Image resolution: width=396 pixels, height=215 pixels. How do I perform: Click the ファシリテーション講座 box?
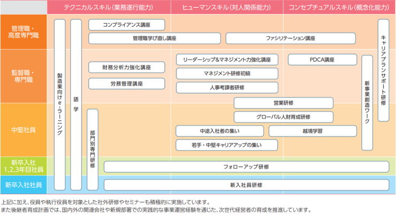coord(291,39)
